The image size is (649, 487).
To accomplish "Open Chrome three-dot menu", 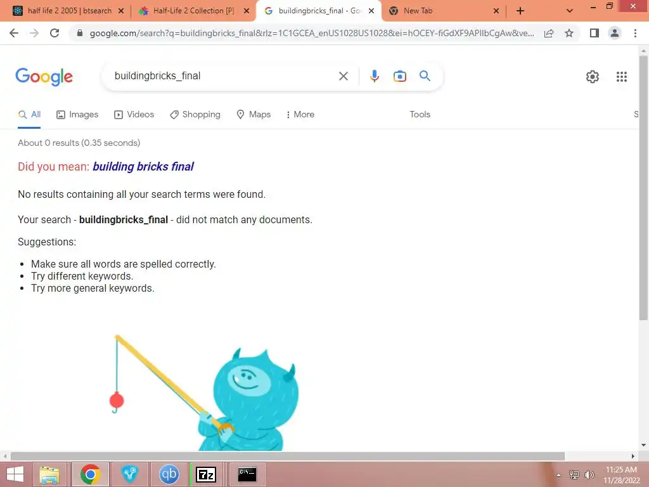I will pos(635,33).
